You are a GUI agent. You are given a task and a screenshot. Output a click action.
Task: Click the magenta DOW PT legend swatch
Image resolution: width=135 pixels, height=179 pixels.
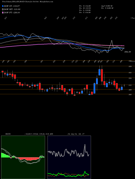(x=3, y=12)
